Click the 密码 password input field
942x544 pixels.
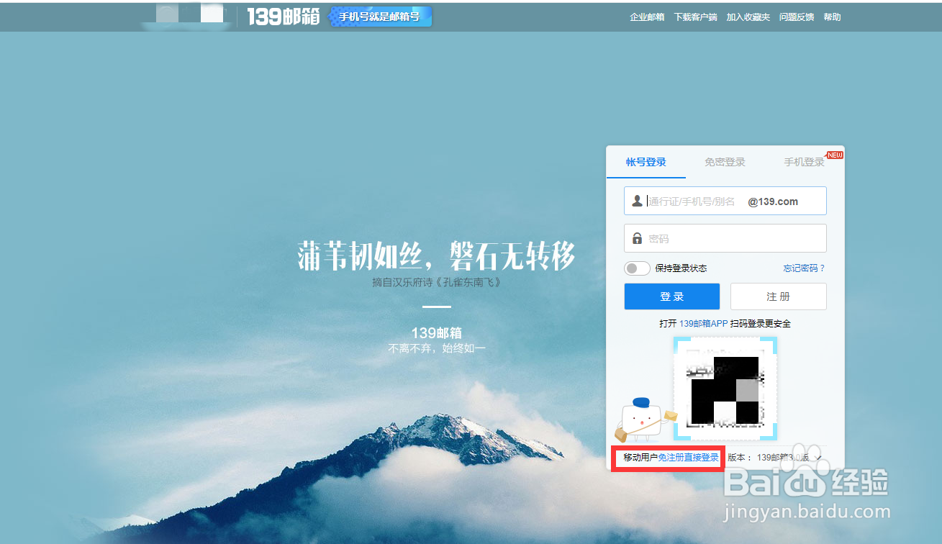pos(725,238)
